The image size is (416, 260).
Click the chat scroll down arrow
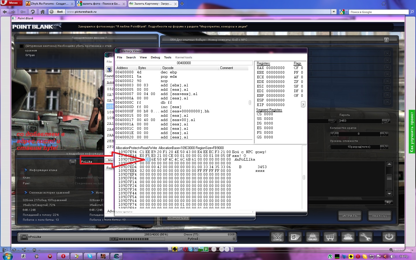click(x=389, y=194)
